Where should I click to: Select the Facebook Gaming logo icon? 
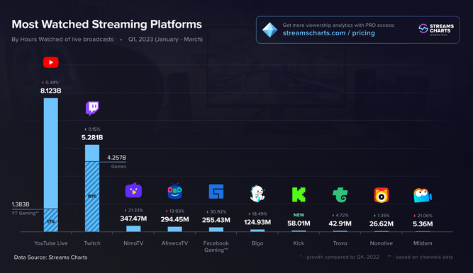pos(216,192)
